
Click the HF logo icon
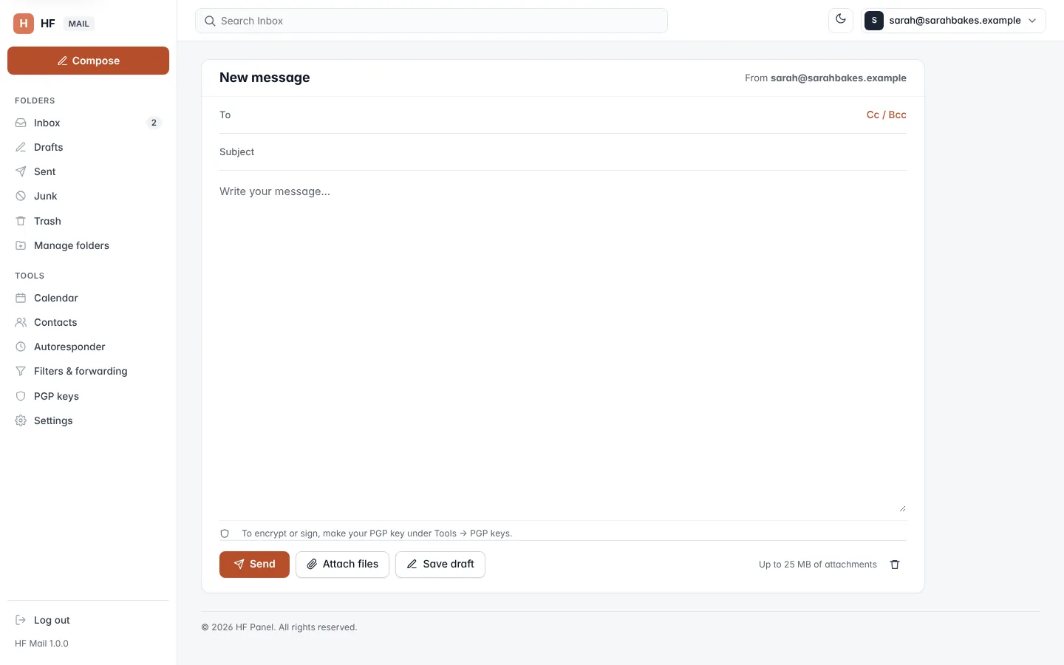(x=24, y=24)
